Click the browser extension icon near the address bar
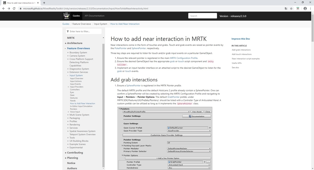 (x=298, y=8)
